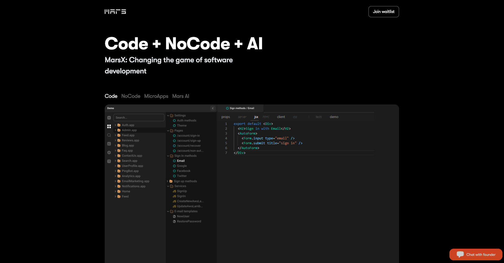
Task: Click the Join waitlist button
Action: click(383, 12)
